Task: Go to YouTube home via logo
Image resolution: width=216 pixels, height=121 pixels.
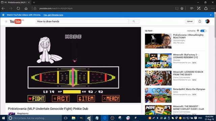Action: pos(16,22)
